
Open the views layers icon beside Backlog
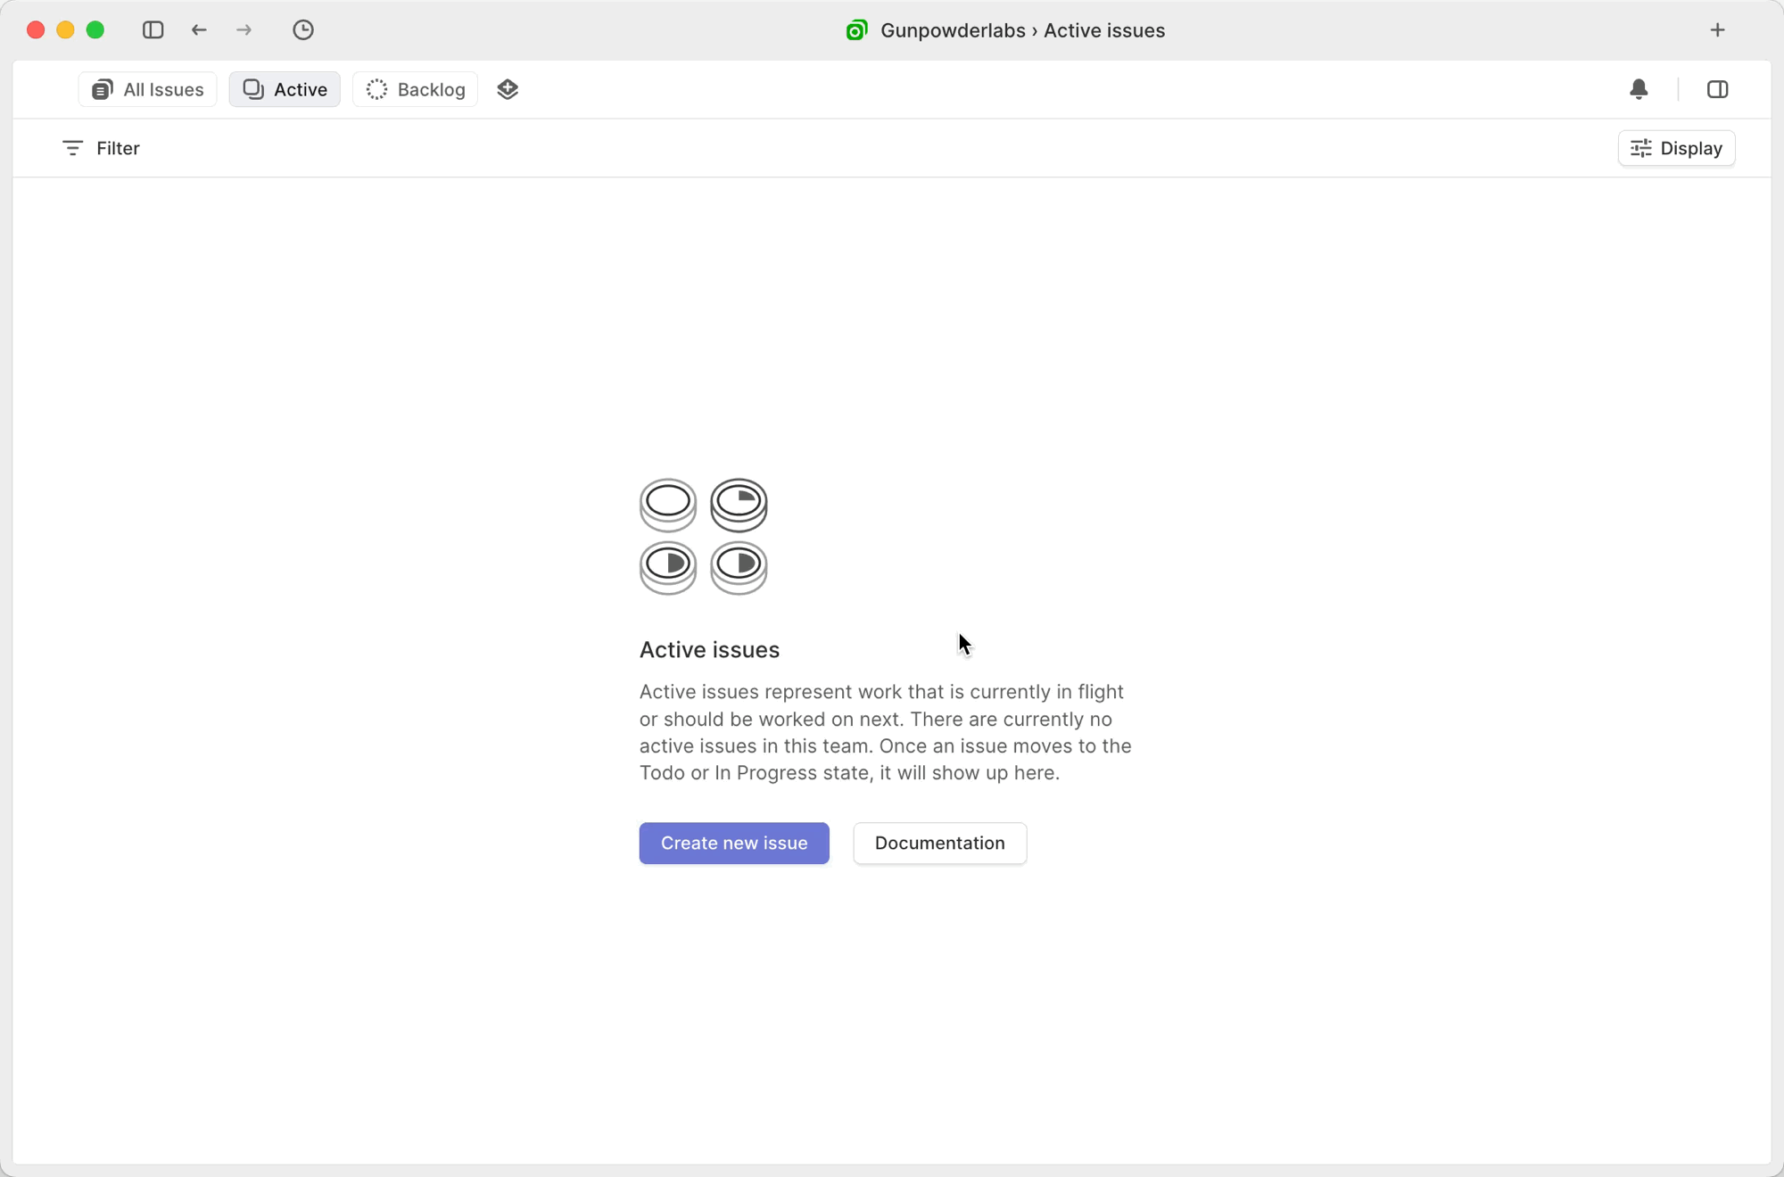coord(508,89)
